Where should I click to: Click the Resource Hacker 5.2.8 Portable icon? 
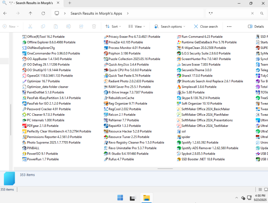pyautogui.click(x=106, y=132)
